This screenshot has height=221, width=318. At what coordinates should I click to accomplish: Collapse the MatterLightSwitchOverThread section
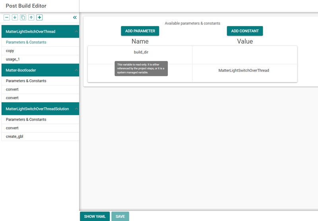click(x=76, y=32)
